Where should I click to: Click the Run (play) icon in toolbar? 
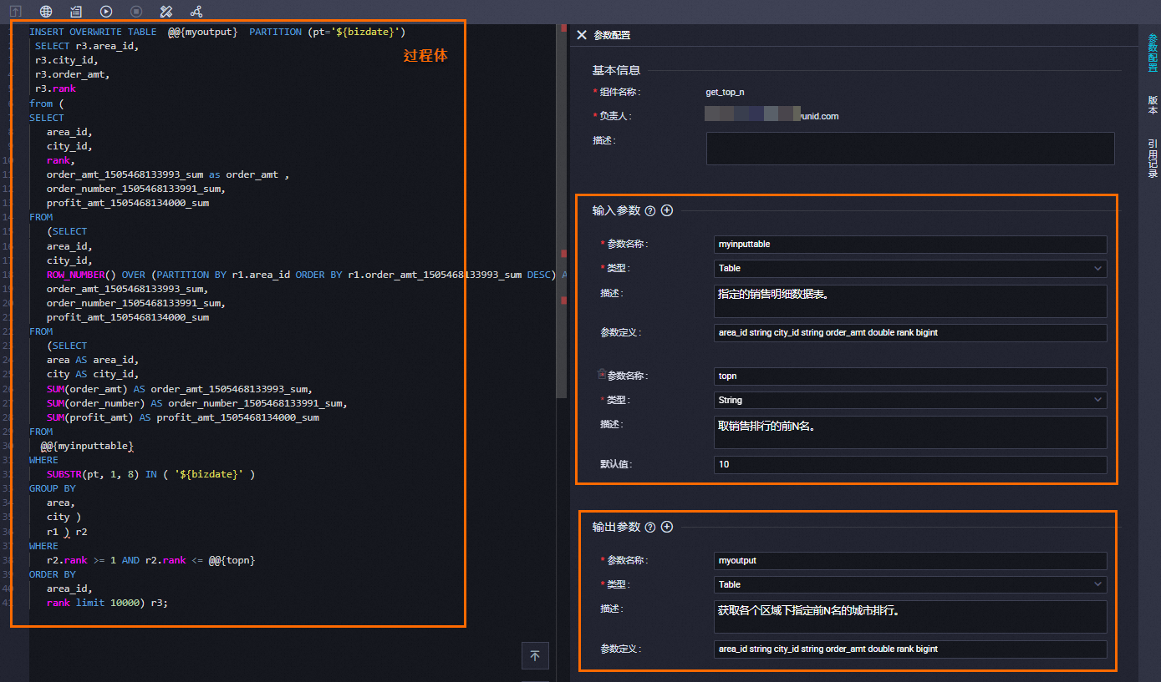click(106, 12)
